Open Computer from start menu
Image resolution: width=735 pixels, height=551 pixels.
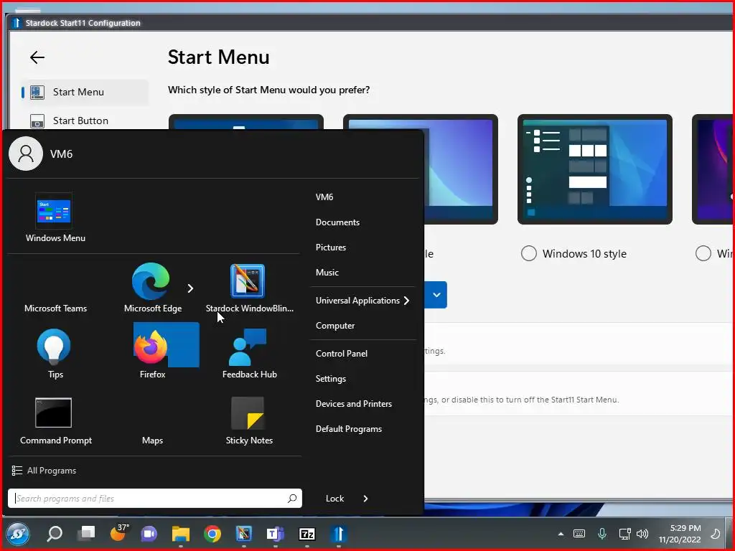pyautogui.click(x=335, y=326)
